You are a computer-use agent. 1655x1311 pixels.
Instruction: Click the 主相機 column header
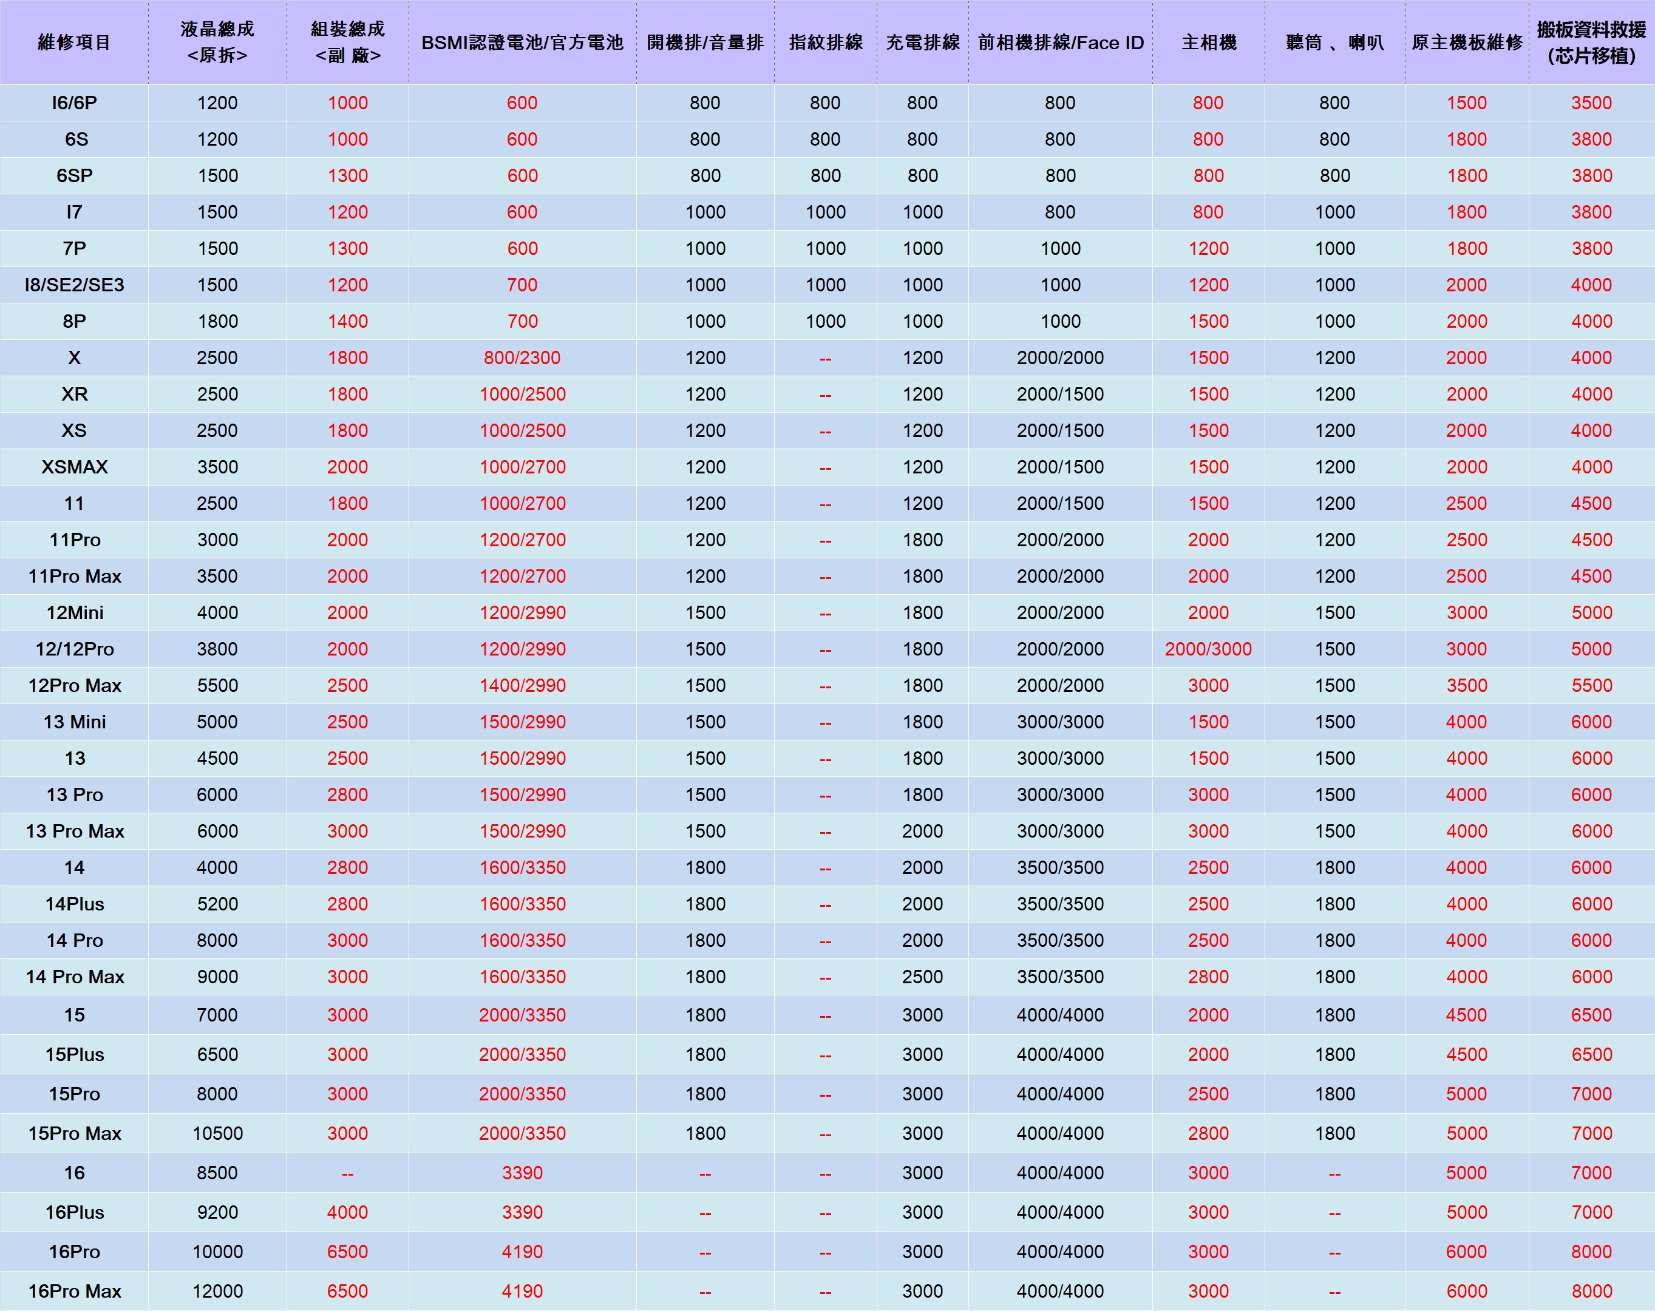click(1209, 42)
